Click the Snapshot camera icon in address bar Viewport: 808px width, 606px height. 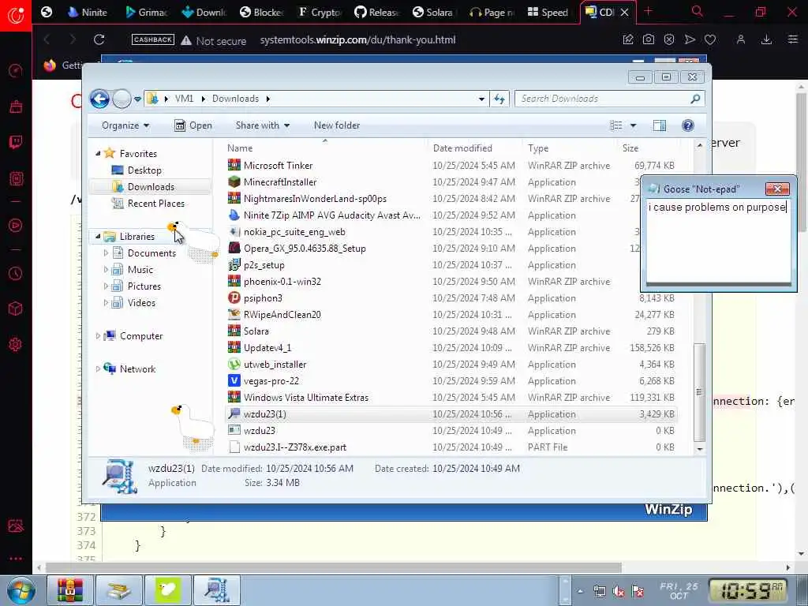click(649, 39)
